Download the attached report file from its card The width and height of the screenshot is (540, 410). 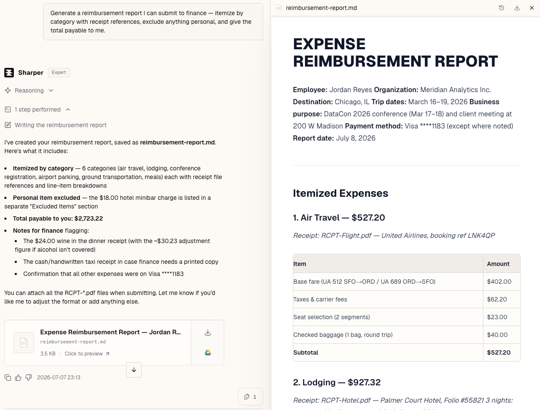(208, 333)
